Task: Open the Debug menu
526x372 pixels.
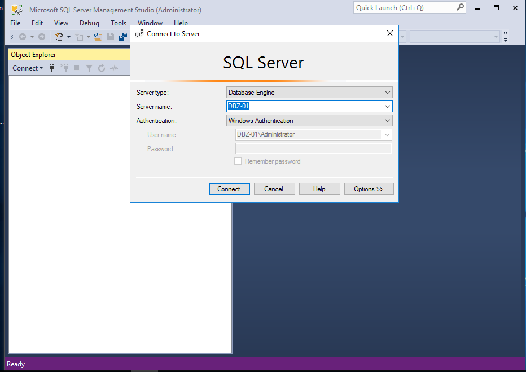Action: coord(89,23)
